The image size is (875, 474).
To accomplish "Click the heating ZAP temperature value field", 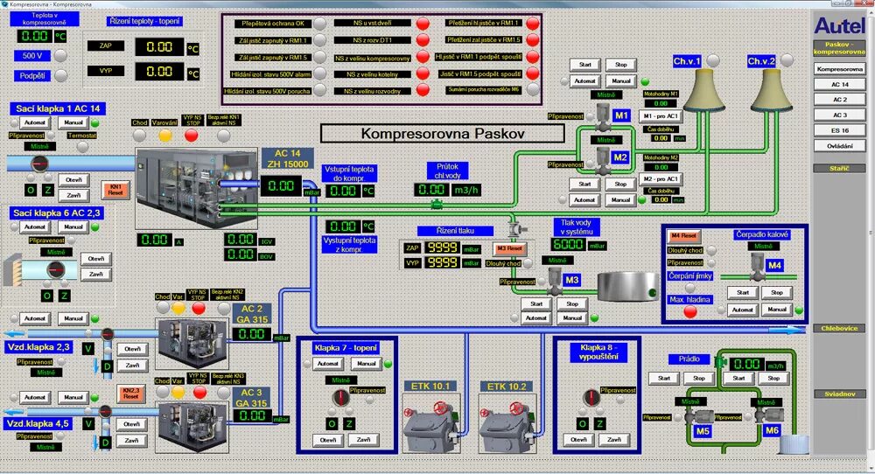I will [159, 47].
